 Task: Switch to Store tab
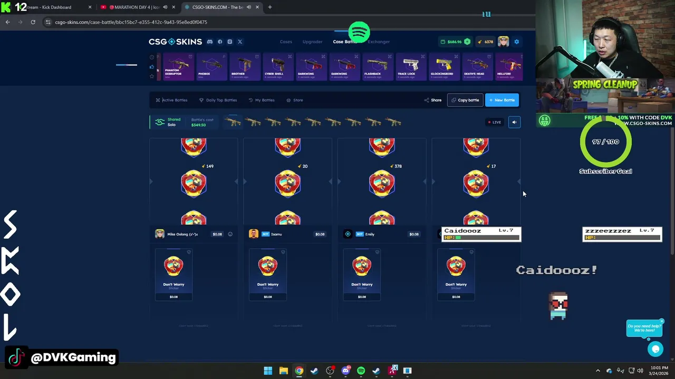click(x=294, y=100)
